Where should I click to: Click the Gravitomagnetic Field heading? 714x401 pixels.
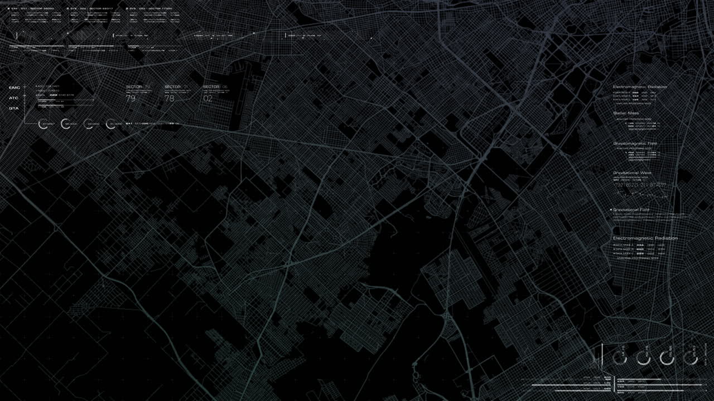[635, 143]
